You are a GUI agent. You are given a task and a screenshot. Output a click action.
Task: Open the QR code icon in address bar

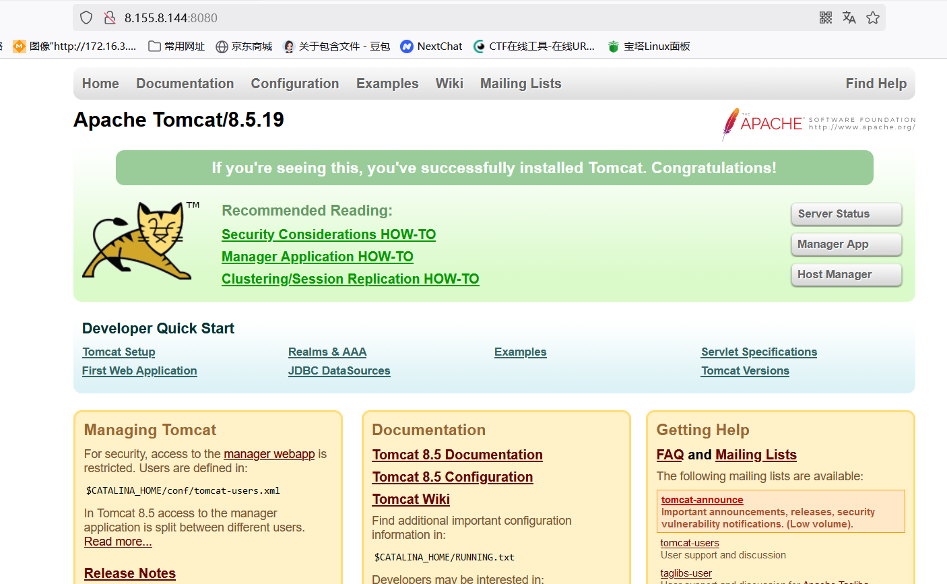click(826, 18)
